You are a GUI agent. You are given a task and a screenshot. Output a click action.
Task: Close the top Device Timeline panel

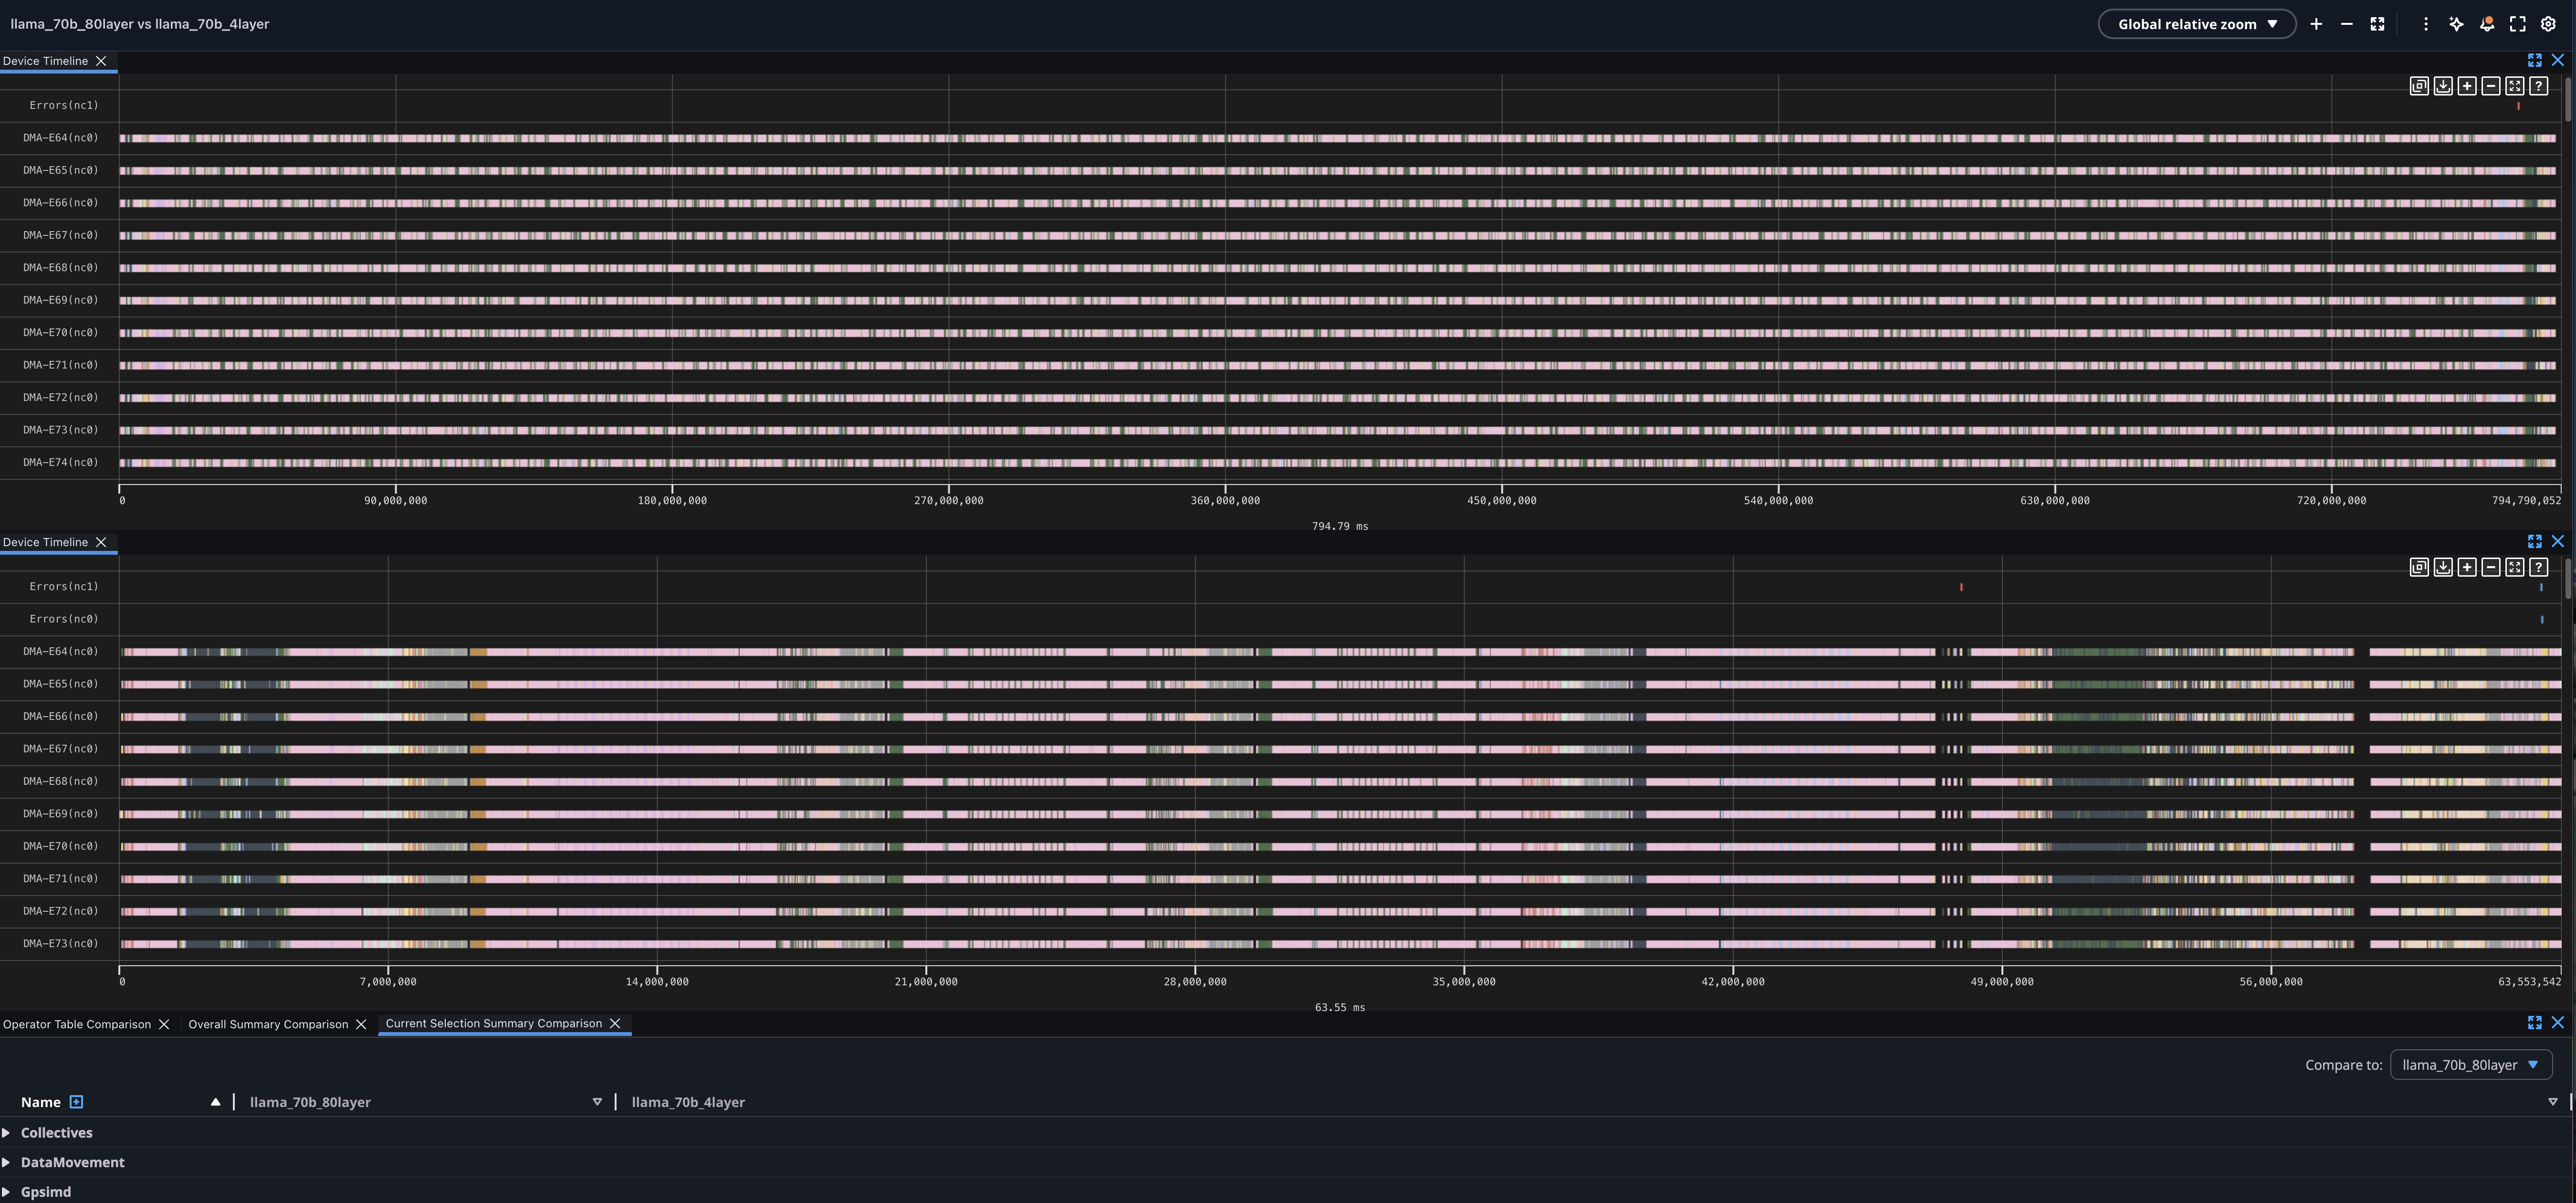tap(2558, 61)
